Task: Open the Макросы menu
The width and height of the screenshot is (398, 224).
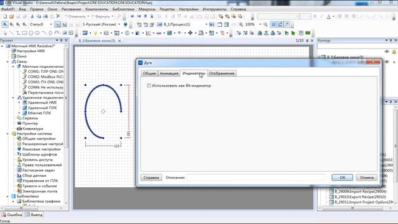Action: 147,9
